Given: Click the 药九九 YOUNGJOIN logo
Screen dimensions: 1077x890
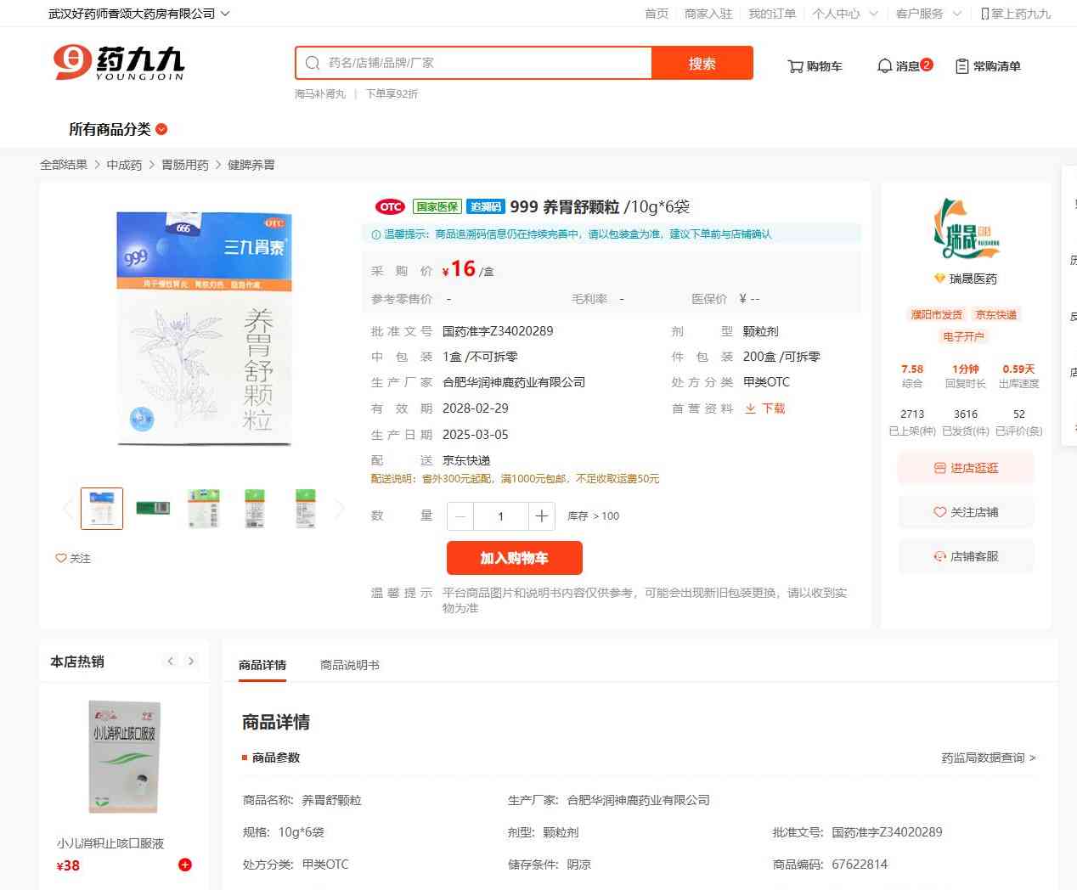Looking at the screenshot, I should click(118, 63).
